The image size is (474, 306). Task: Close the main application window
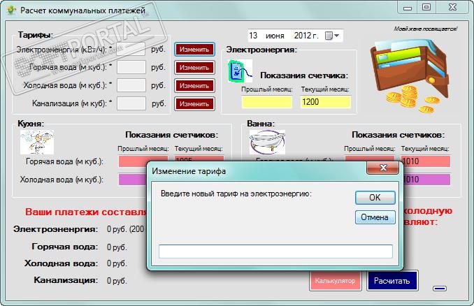pyautogui.click(x=452, y=8)
